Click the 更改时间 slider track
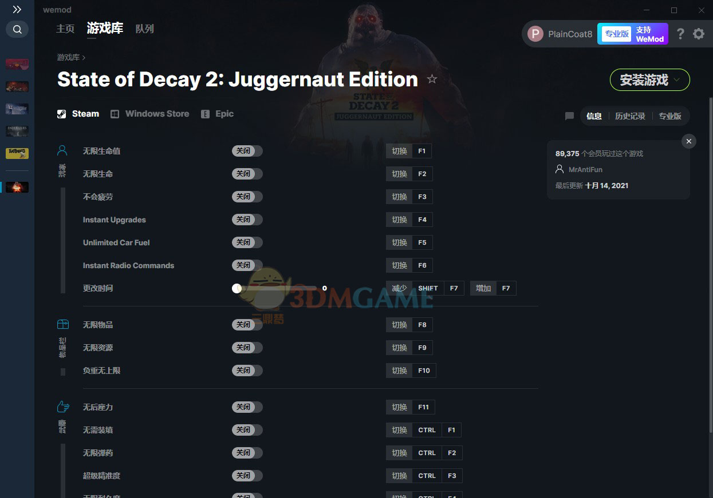 277,288
